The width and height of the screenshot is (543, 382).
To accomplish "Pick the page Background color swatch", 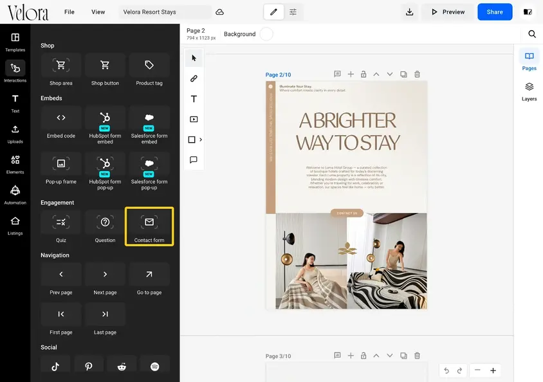I will coord(266,34).
